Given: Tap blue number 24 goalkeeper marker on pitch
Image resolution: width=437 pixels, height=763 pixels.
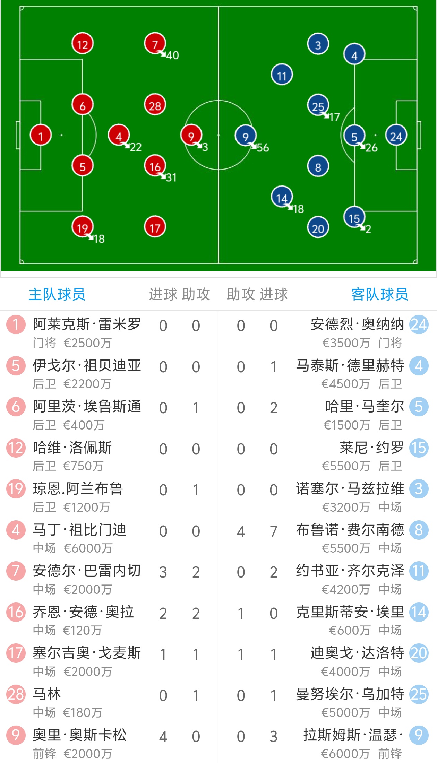Looking at the screenshot, I should coord(396,136).
